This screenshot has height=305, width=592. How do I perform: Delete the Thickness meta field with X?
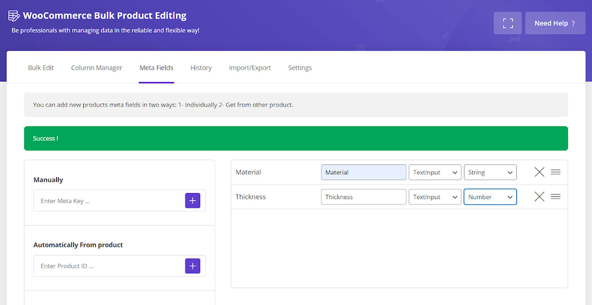(539, 197)
